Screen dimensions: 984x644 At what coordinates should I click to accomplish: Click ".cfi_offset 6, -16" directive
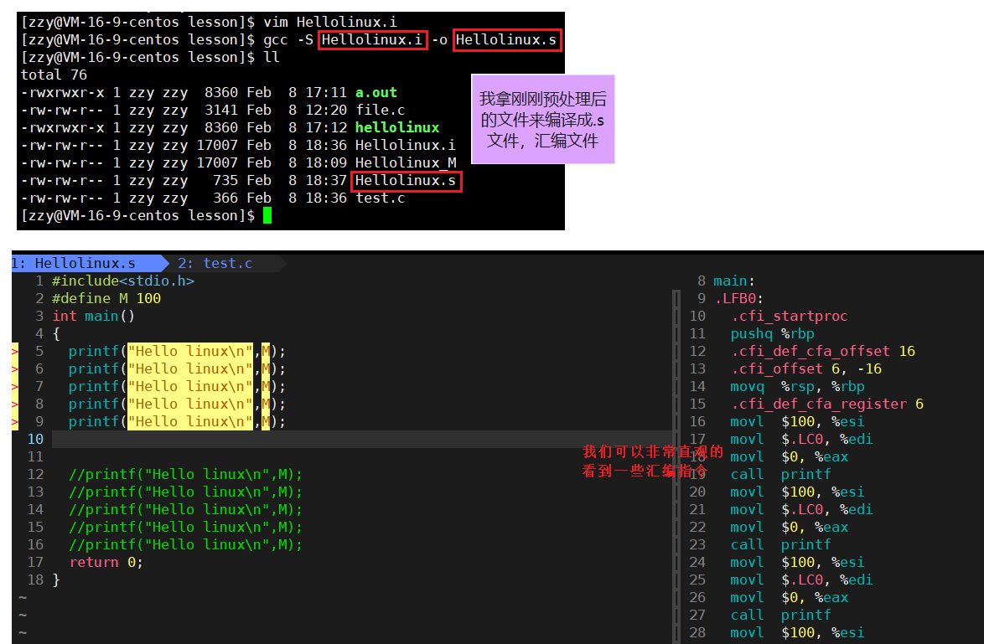point(805,368)
